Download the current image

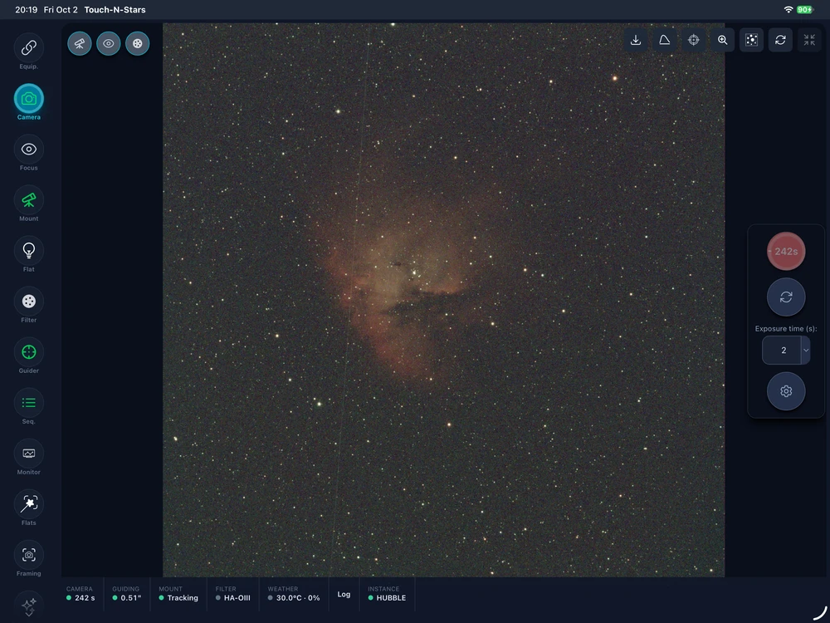pyautogui.click(x=636, y=40)
